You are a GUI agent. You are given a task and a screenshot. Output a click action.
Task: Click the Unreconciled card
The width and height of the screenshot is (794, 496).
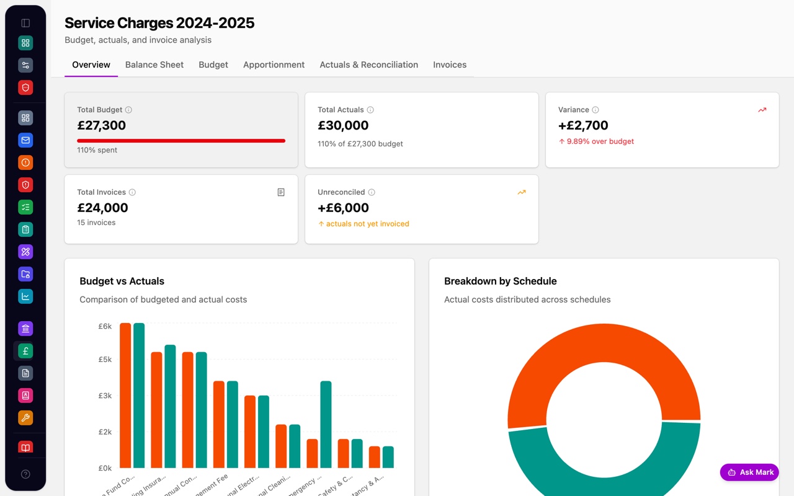click(x=422, y=210)
